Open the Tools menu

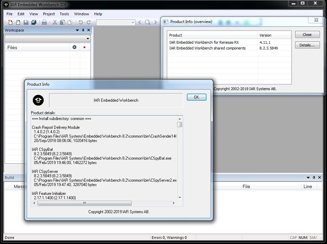click(x=64, y=14)
